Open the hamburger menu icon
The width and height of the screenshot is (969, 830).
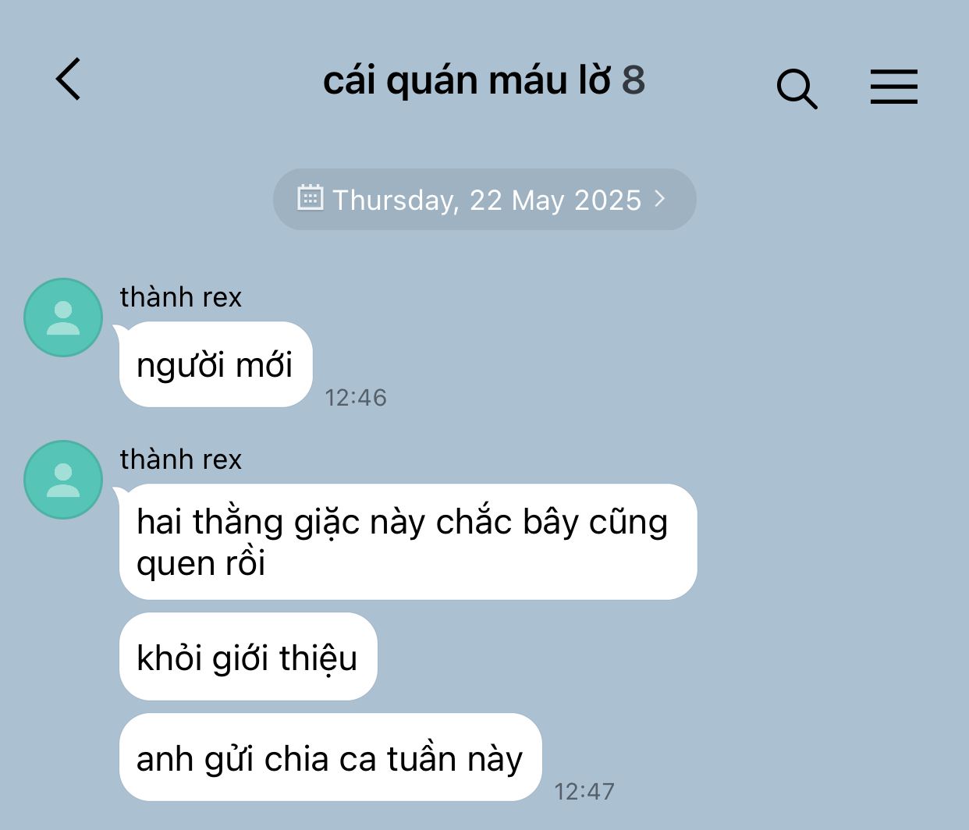pyautogui.click(x=894, y=86)
